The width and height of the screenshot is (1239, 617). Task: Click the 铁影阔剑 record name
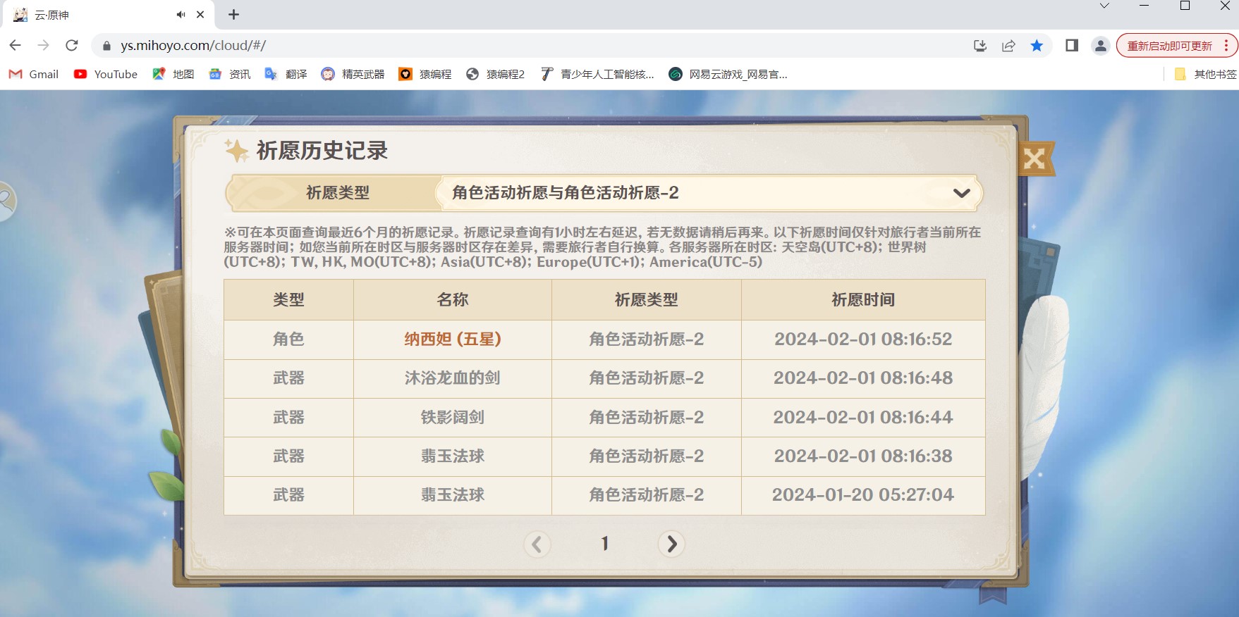pyautogui.click(x=453, y=418)
